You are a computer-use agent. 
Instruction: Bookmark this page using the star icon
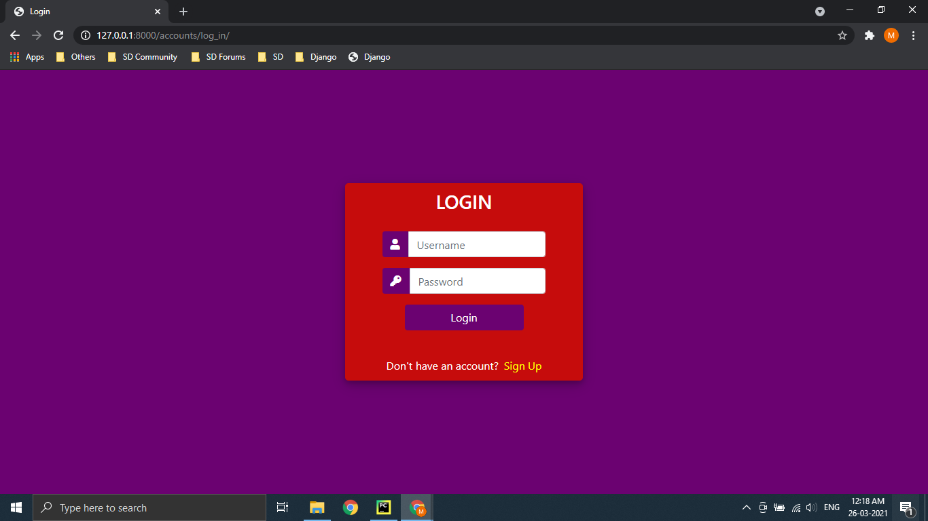coord(842,35)
